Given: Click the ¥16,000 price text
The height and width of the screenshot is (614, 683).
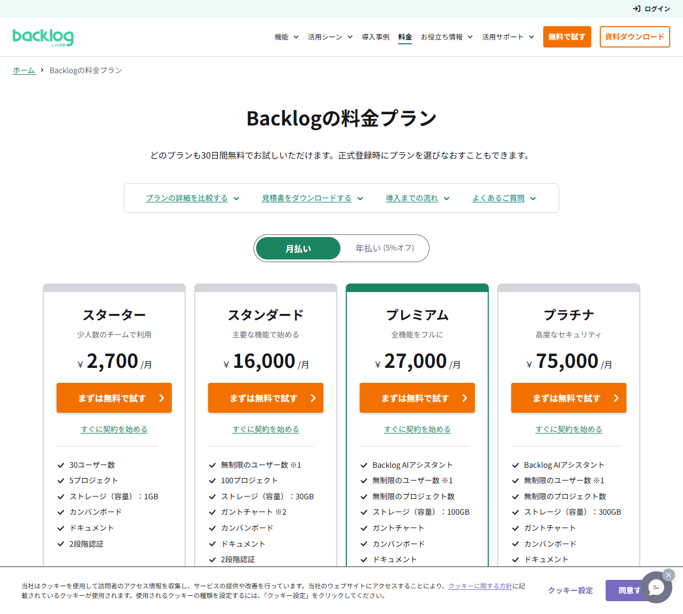Looking at the screenshot, I should (x=266, y=361).
